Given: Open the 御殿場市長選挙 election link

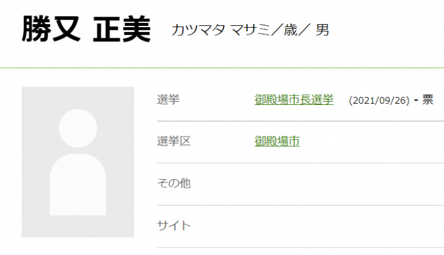Looking at the screenshot, I should tap(294, 99).
